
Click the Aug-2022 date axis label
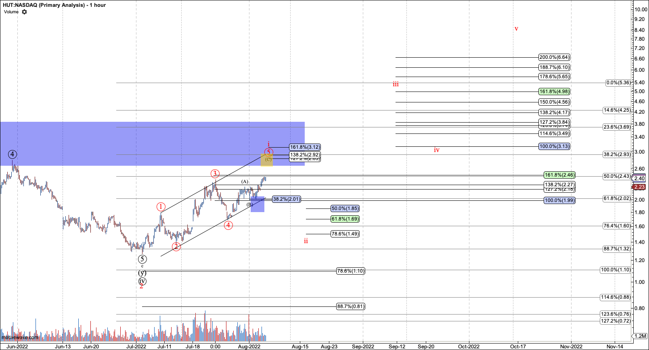(249, 346)
